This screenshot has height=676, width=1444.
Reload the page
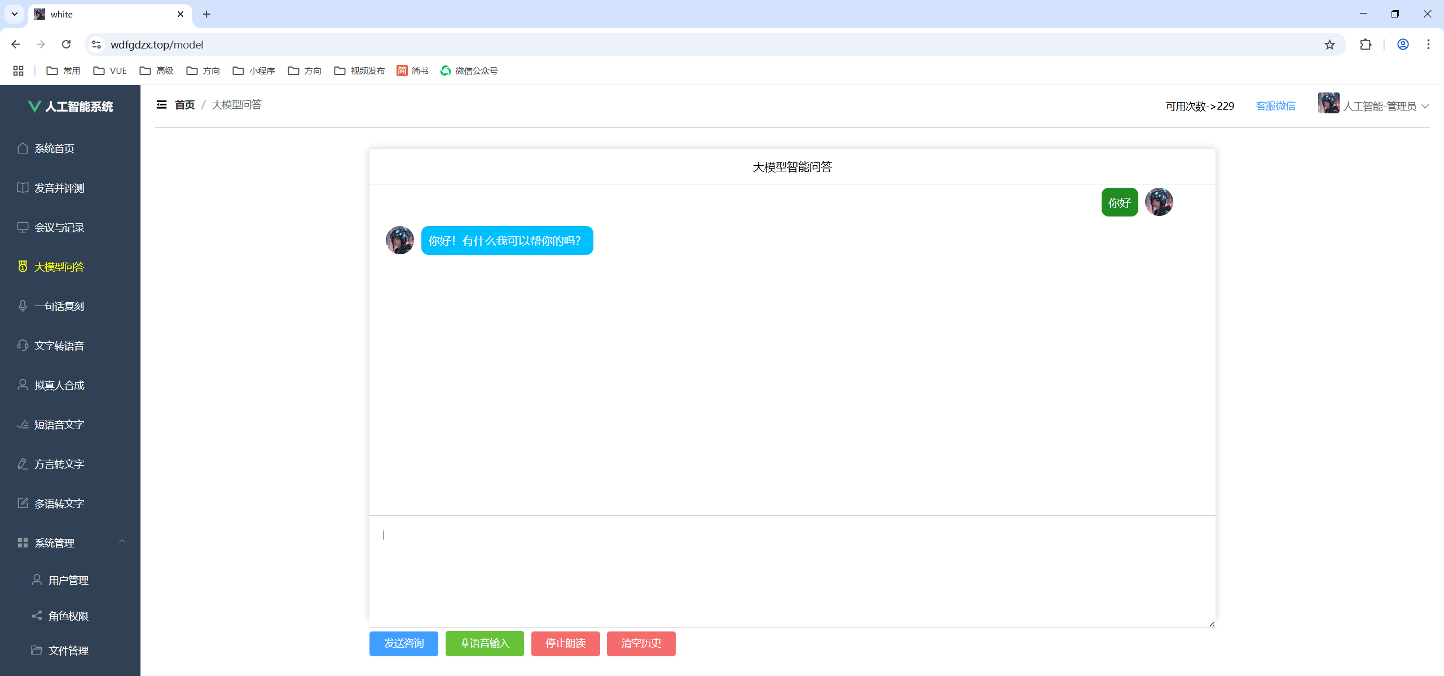66,45
